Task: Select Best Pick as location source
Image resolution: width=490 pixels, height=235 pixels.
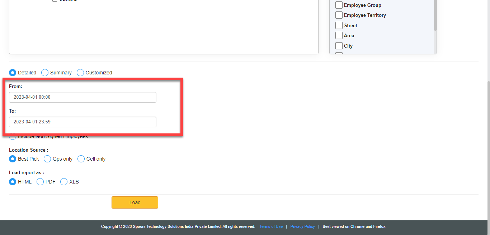Action: (13, 159)
